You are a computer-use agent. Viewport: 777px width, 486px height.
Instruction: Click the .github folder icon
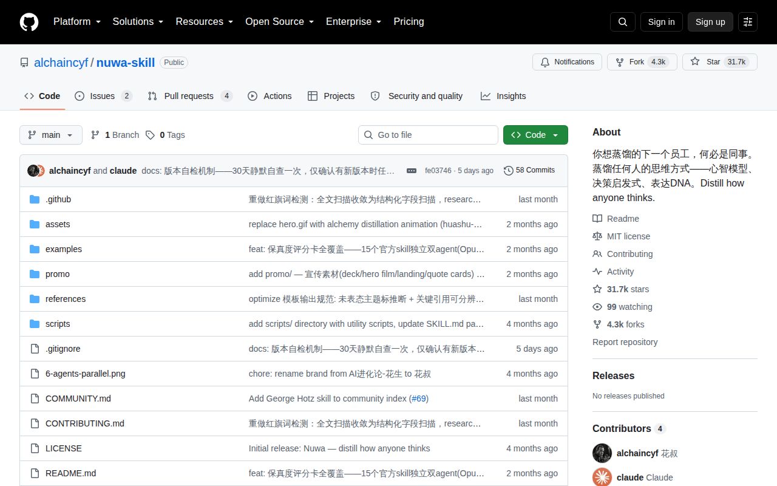tap(35, 199)
